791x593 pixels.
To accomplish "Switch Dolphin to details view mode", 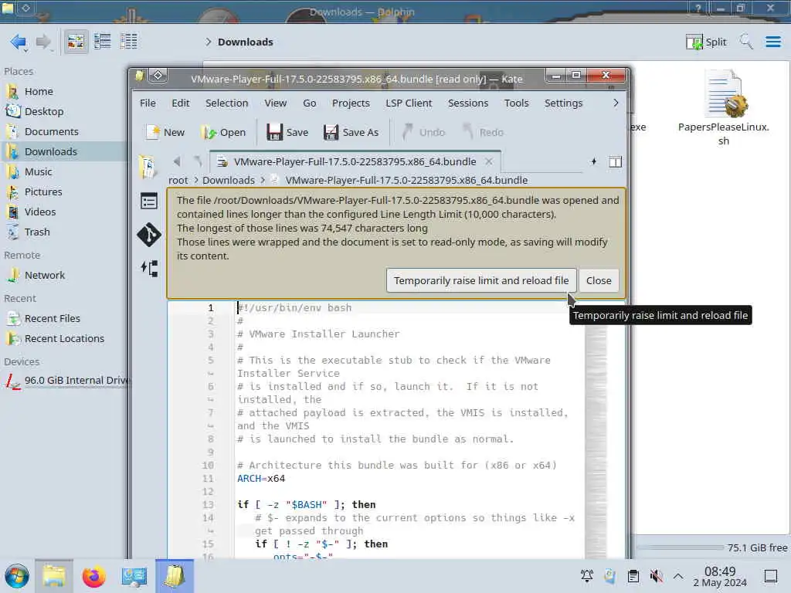I will coord(129,42).
